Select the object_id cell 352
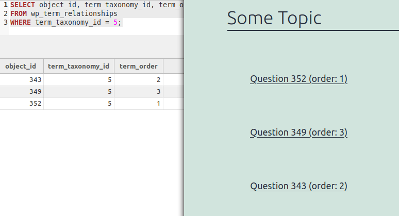Screen dimensions: 399x216 pyautogui.click(x=22, y=104)
